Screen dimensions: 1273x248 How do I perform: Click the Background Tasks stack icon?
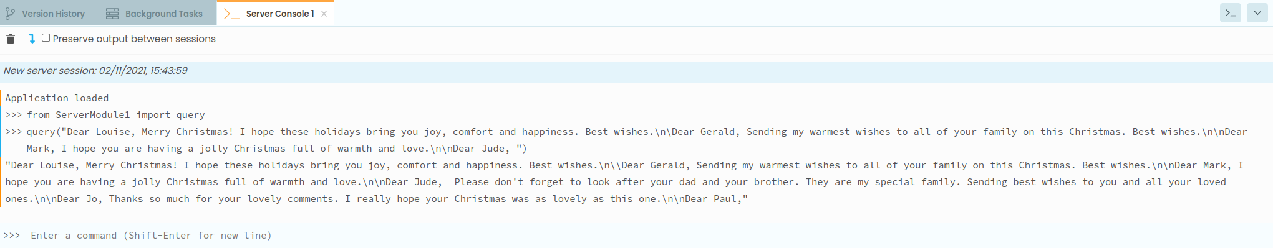pos(112,13)
